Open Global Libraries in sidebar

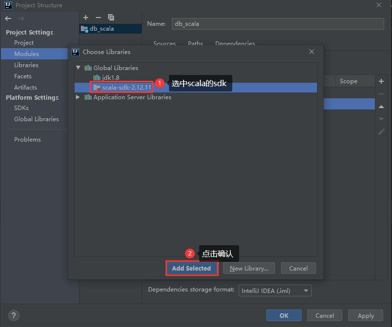(37, 119)
